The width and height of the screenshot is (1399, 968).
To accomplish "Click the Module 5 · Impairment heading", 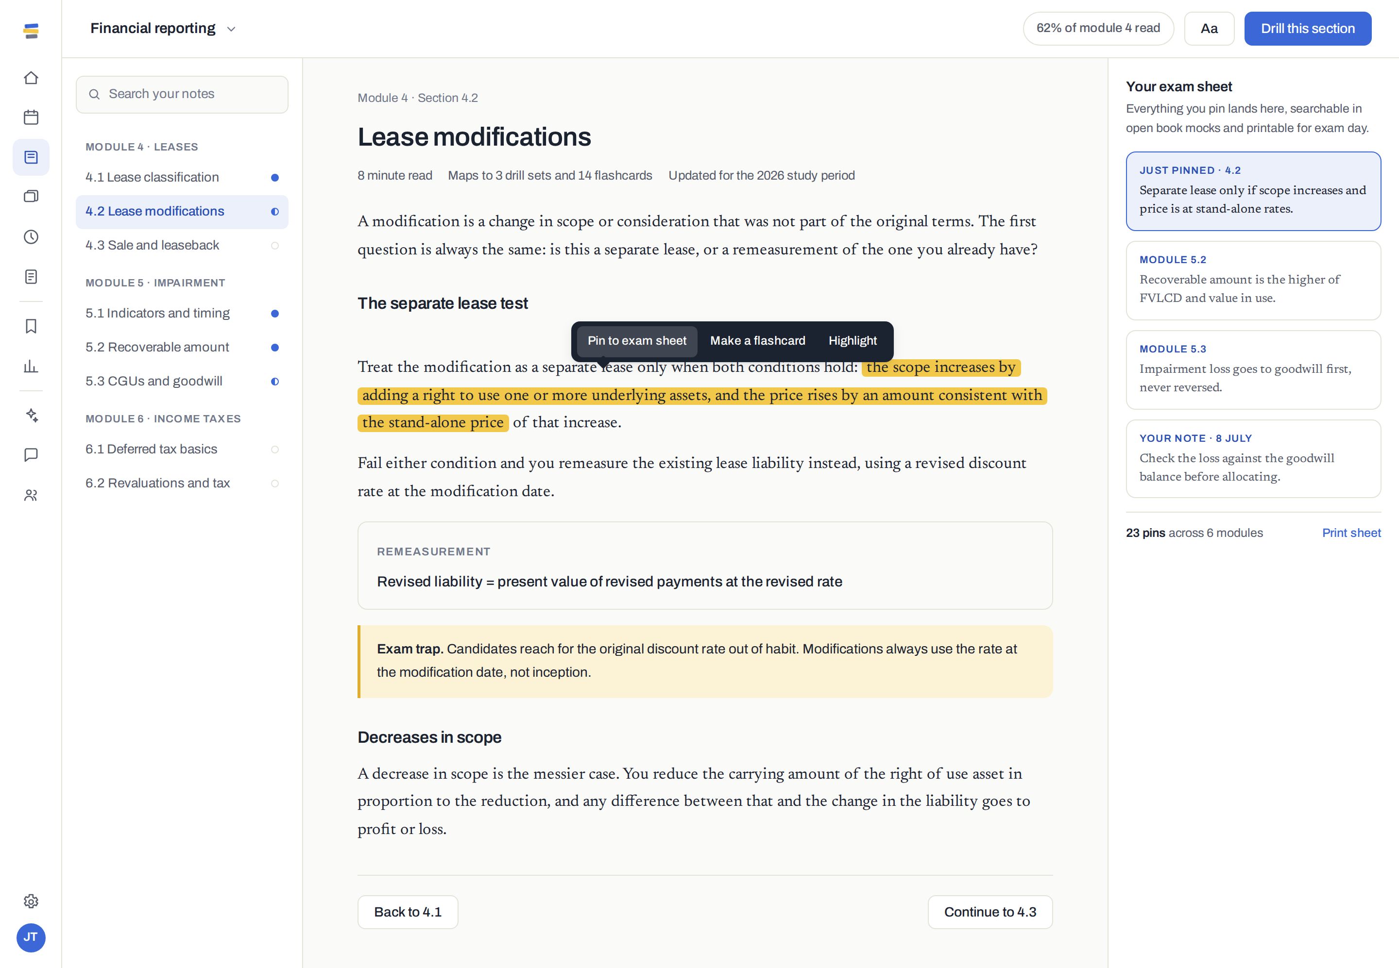I will coord(155,283).
